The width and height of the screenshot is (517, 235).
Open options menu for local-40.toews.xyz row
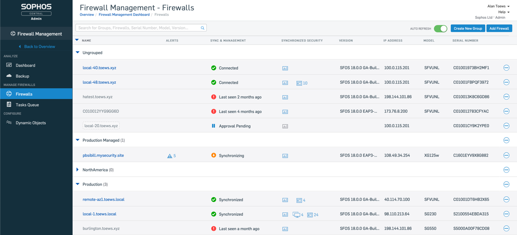click(506, 68)
